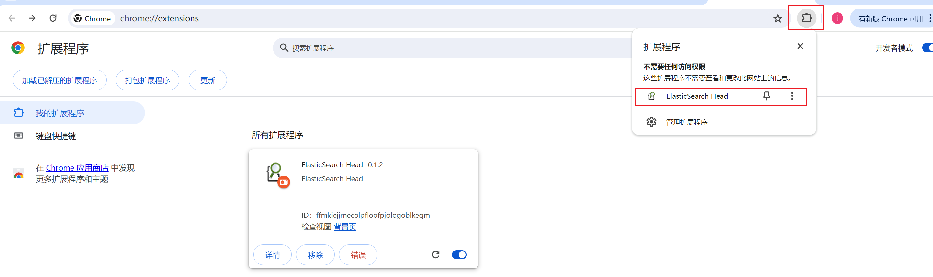Click the 详情 button on the ElasticSearch Head card

tap(272, 255)
